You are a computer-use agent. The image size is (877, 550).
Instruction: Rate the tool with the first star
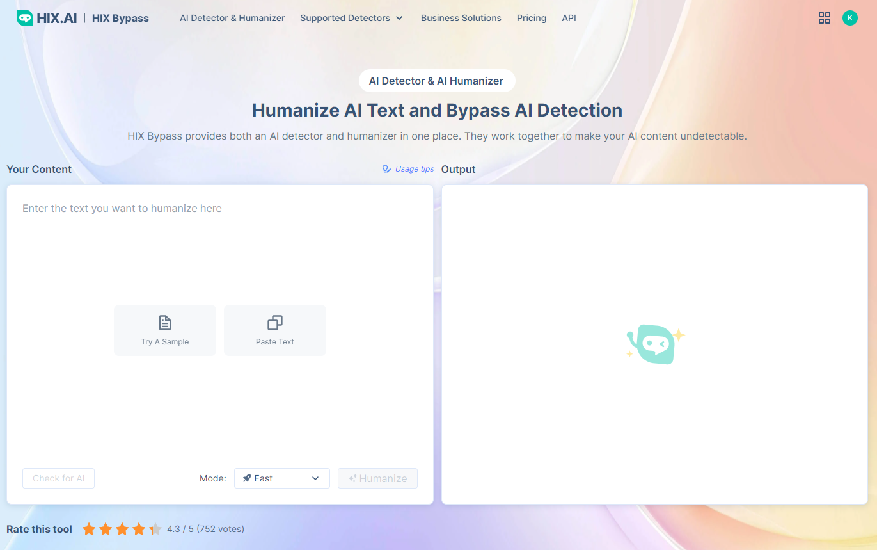pyautogui.click(x=89, y=529)
